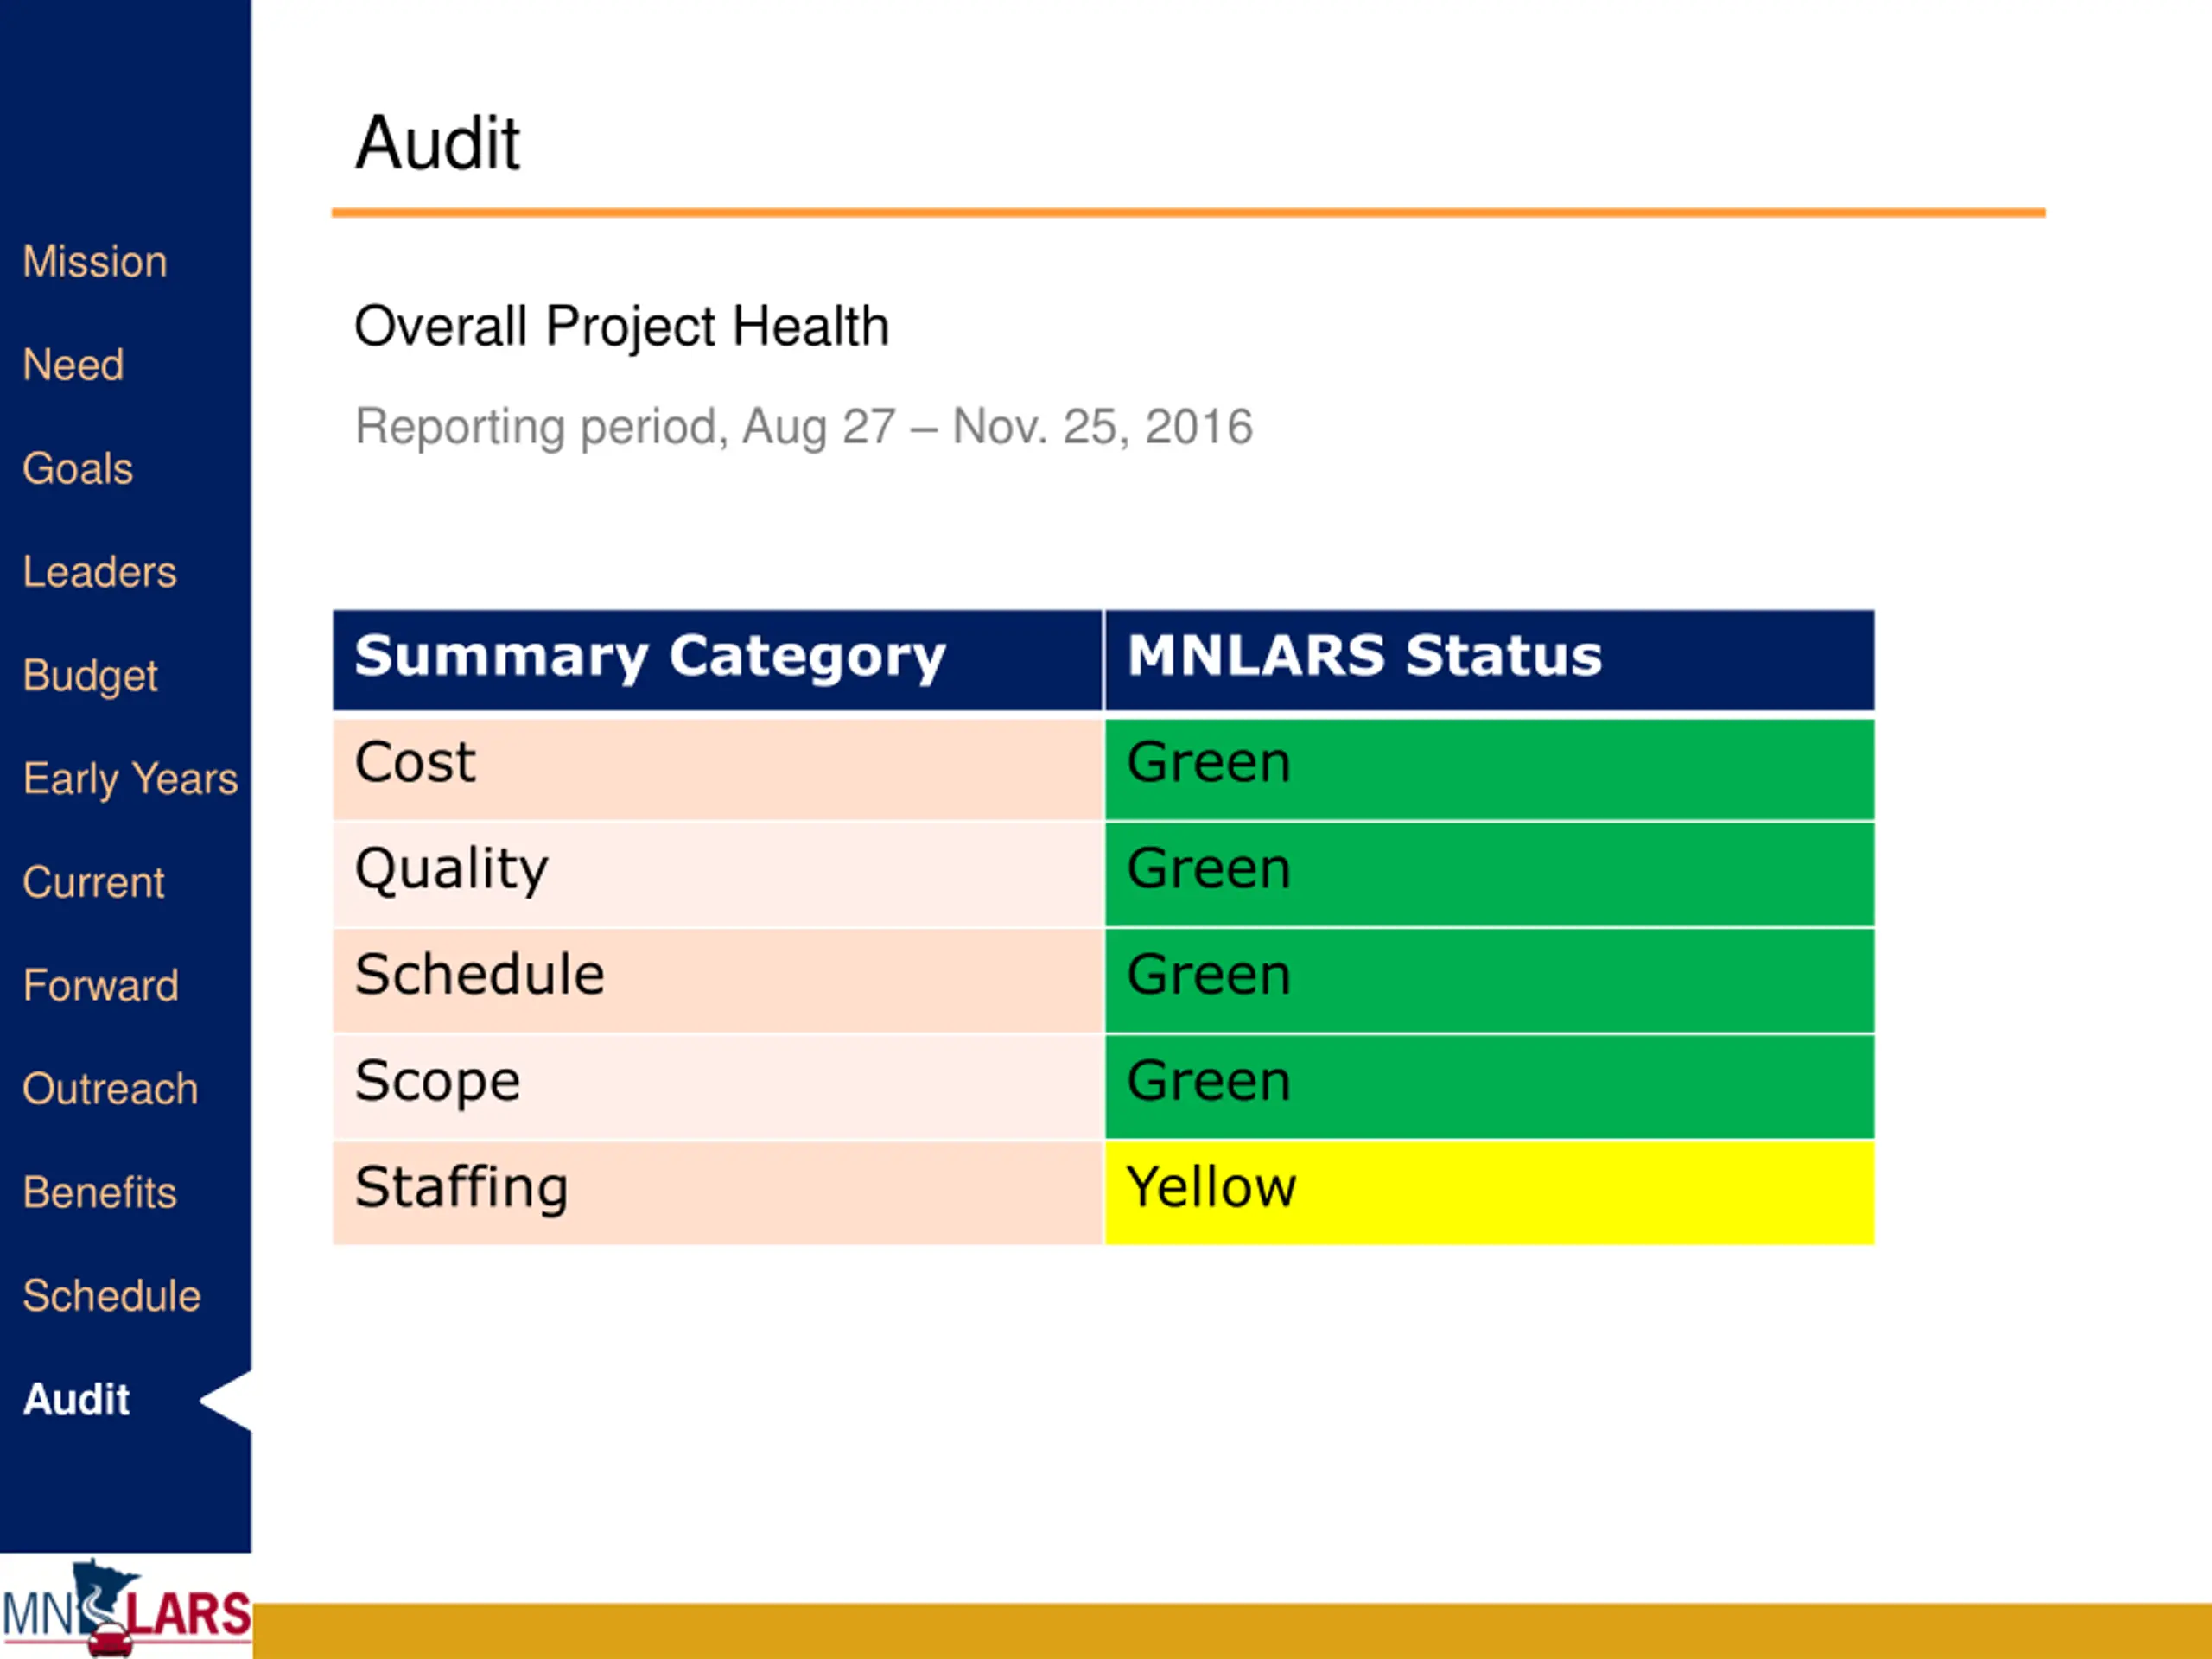
Task: Click the MNLARS logo
Action: point(126,1607)
